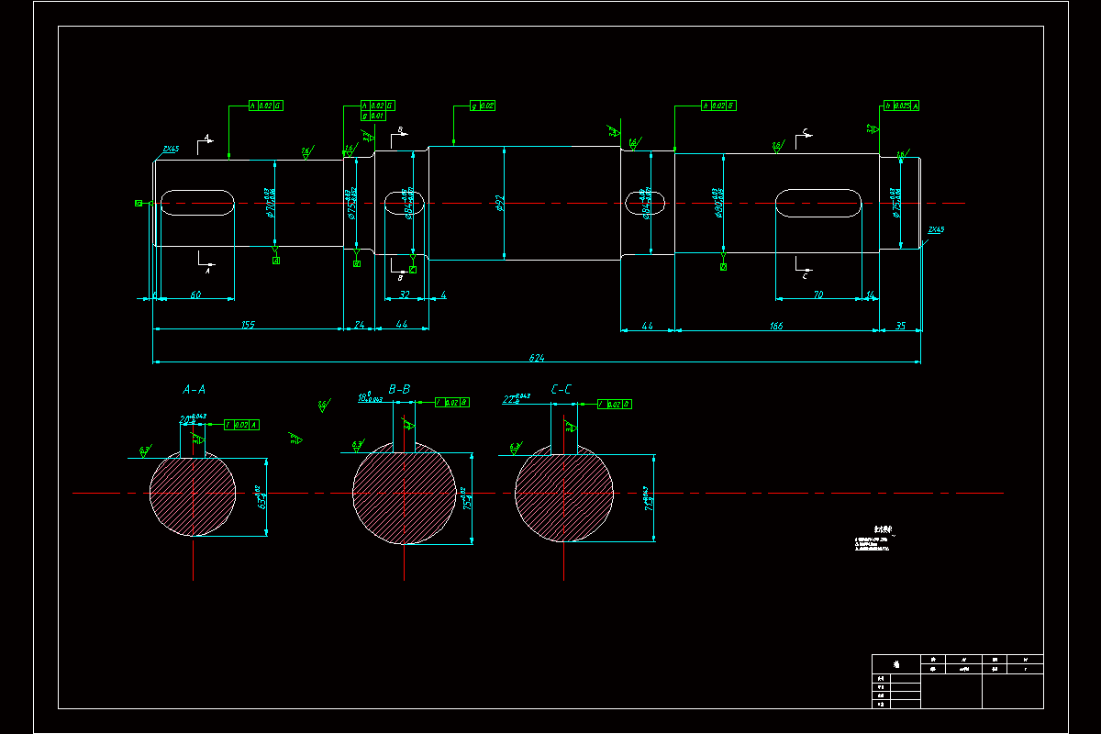Click the 24 length dimension text
This screenshot has width=1101, height=734.
point(359,325)
